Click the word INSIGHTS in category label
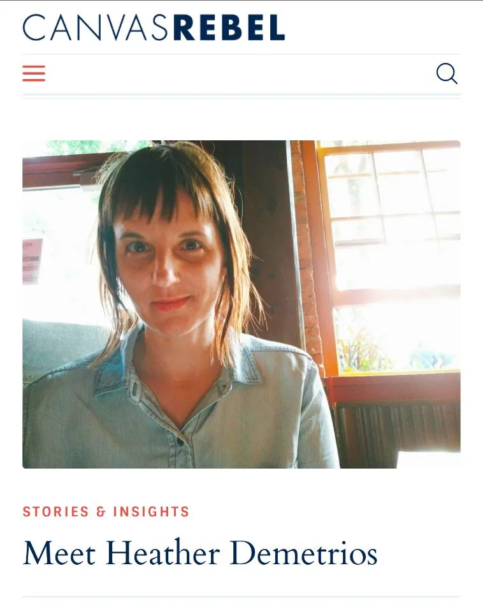The width and height of the screenshot is (483, 605). 151,512
